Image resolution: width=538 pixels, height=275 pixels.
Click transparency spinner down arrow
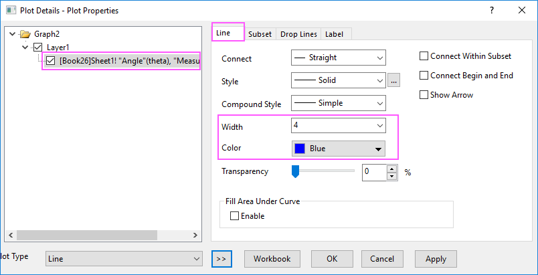coord(391,175)
